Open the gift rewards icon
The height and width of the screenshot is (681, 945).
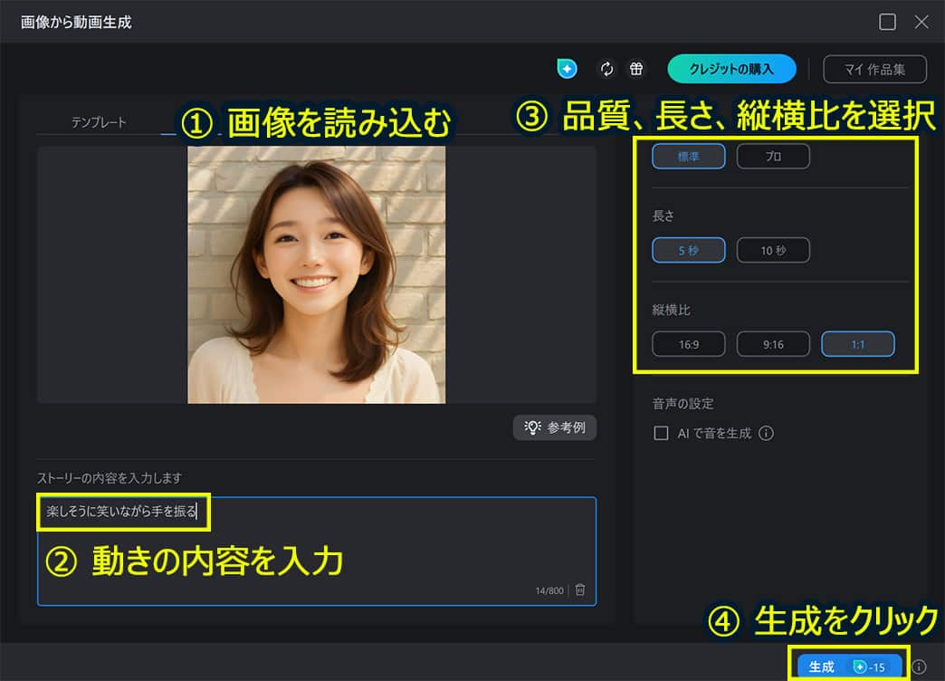(636, 69)
